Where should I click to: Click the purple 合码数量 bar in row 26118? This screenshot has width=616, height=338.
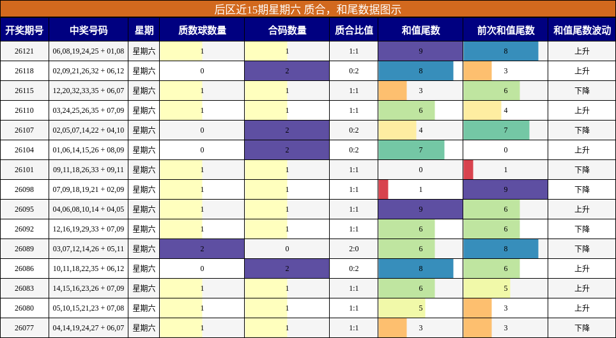(x=287, y=71)
